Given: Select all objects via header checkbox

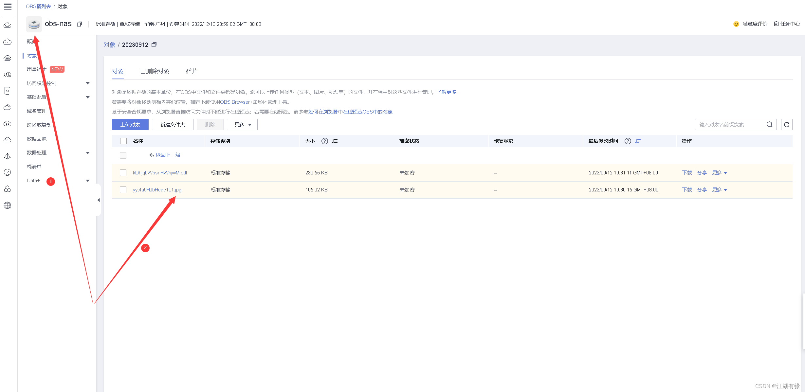Looking at the screenshot, I should pyautogui.click(x=123, y=141).
